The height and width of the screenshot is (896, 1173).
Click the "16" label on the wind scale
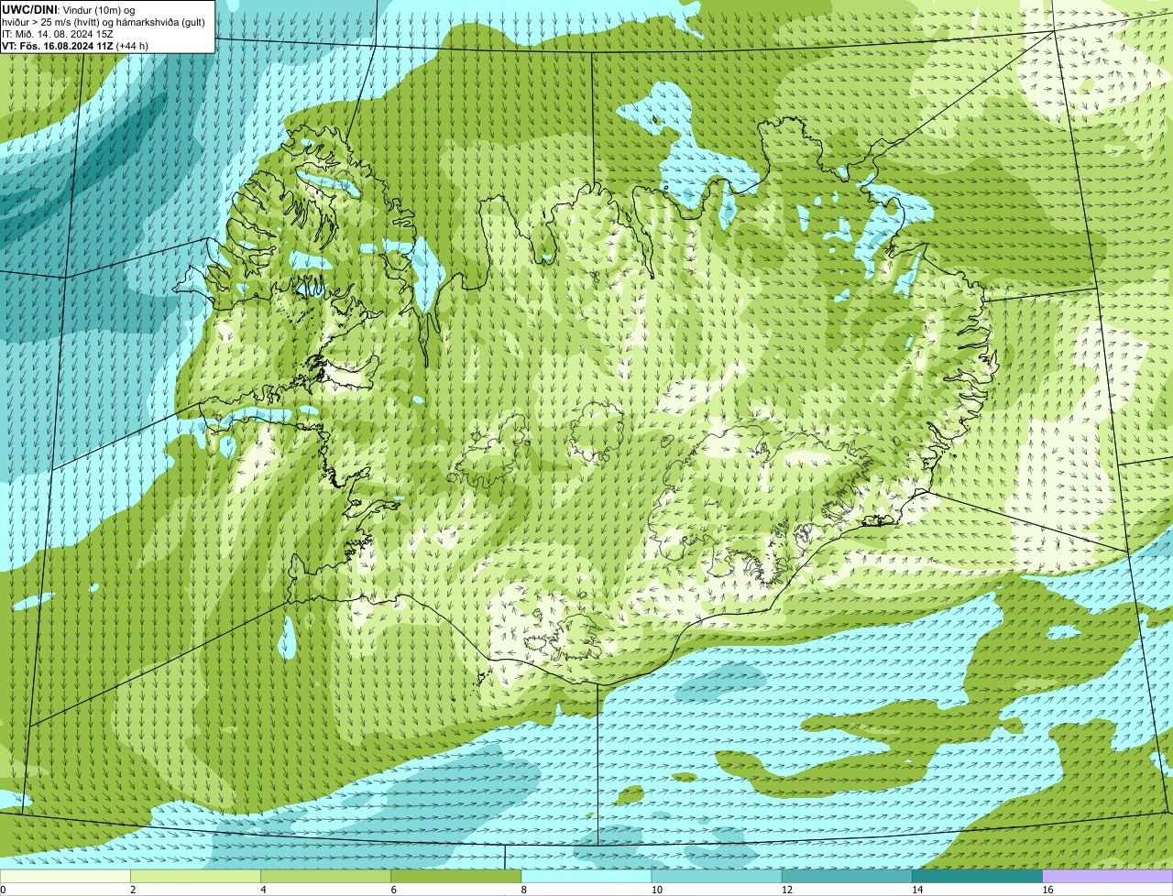pyautogui.click(x=1048, y=890)
